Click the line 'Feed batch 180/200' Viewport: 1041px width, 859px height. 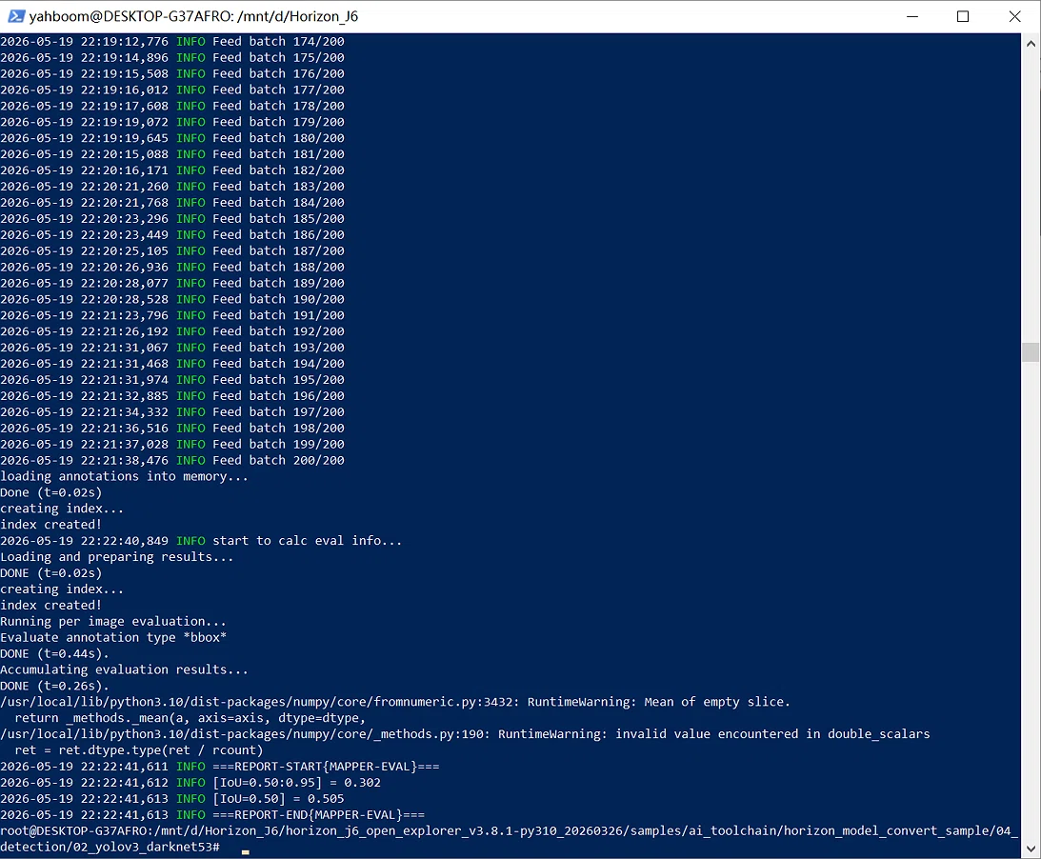172,138
